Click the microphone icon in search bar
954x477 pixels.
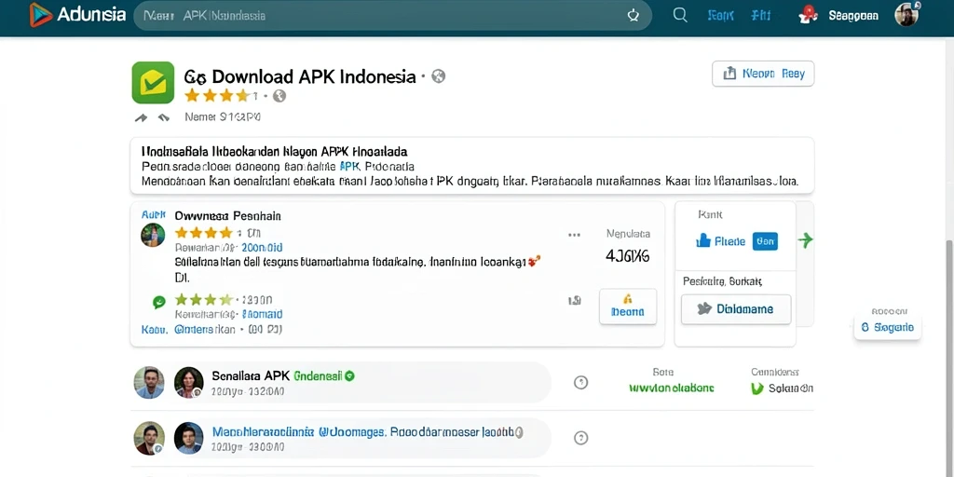click(x=634, y=15)
